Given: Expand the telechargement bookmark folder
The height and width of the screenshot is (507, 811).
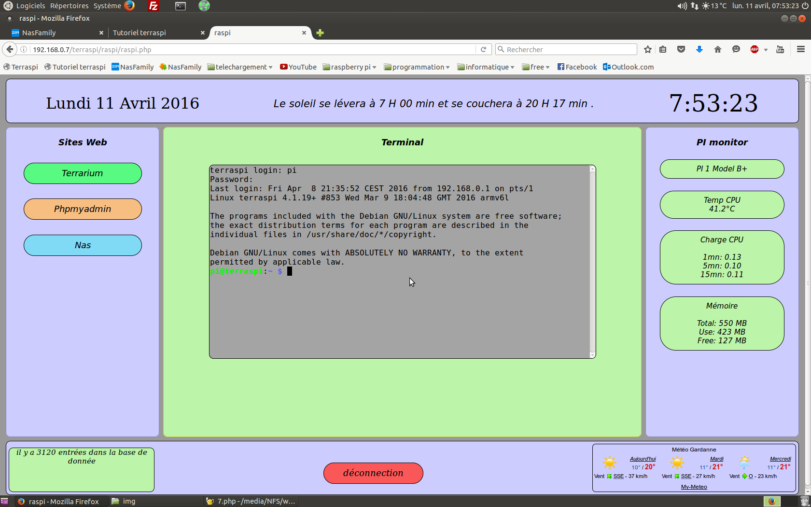Looking at the screenshot, I should [x=240, y=67].
